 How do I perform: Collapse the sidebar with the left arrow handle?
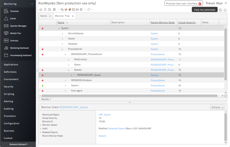pos(37,70)
